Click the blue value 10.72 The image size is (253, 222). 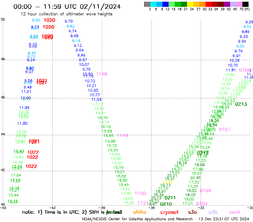tap(90, 81)
